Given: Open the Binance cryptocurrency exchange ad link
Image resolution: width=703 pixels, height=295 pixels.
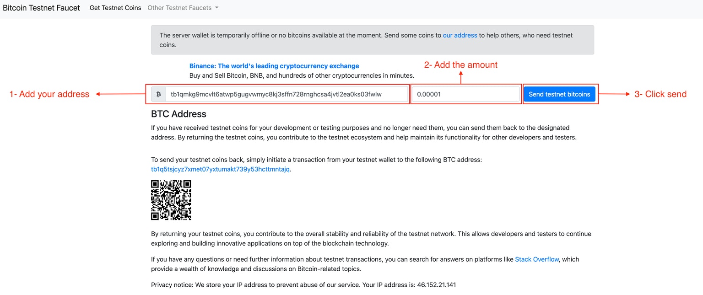Looking at the screenshot, I should click(274, 66).
